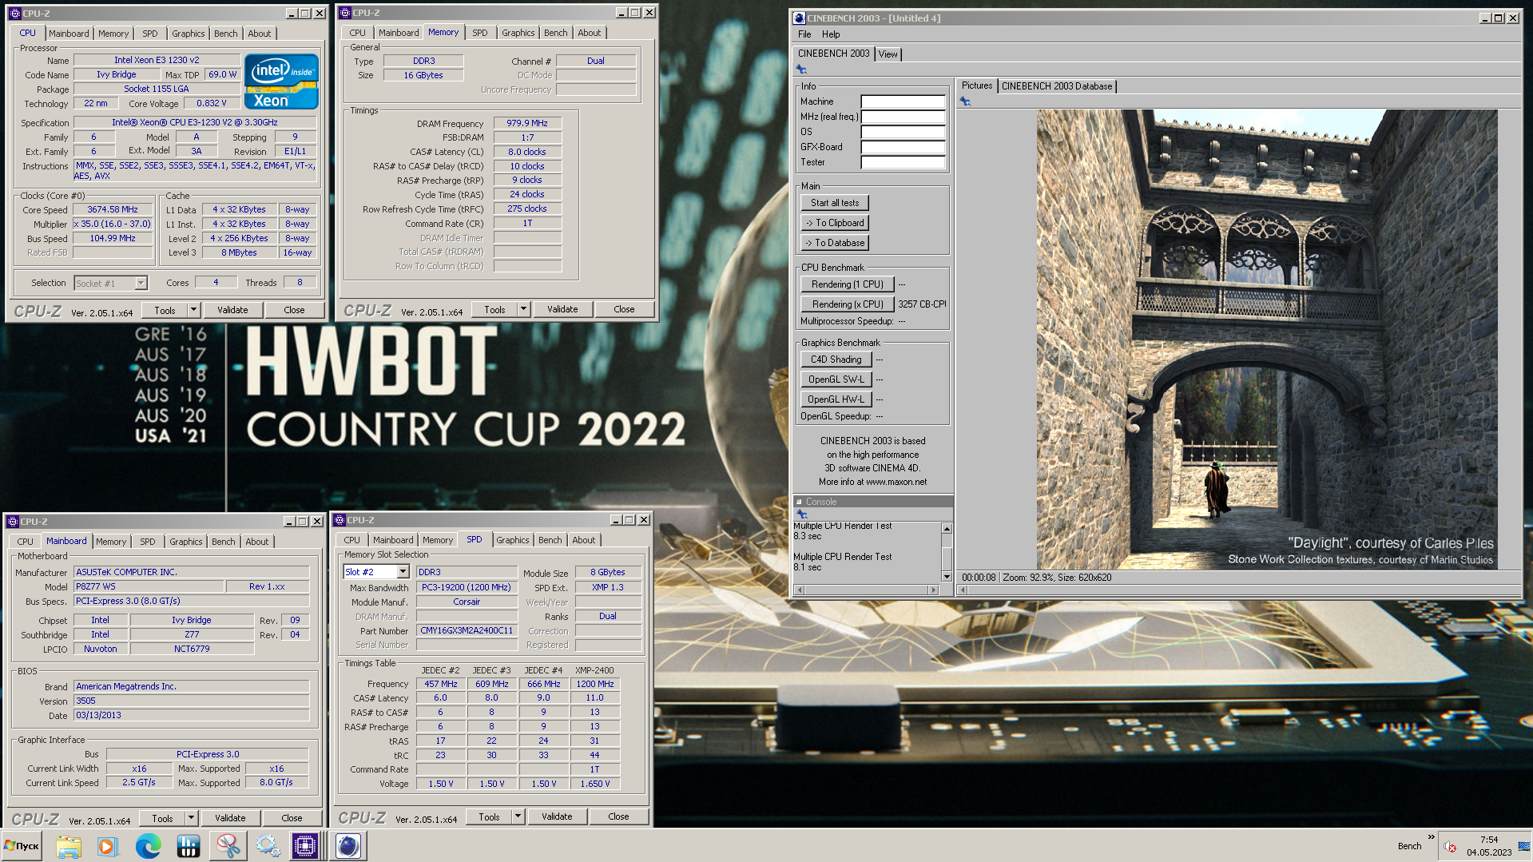Image resolution: width=1533 pixels, height=862 pixels.
Task: Open the Memory tab in the CPU-Z Mainboard window
Action: point(111,542)
